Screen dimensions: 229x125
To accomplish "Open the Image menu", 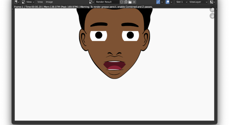I will pos(49,2).
